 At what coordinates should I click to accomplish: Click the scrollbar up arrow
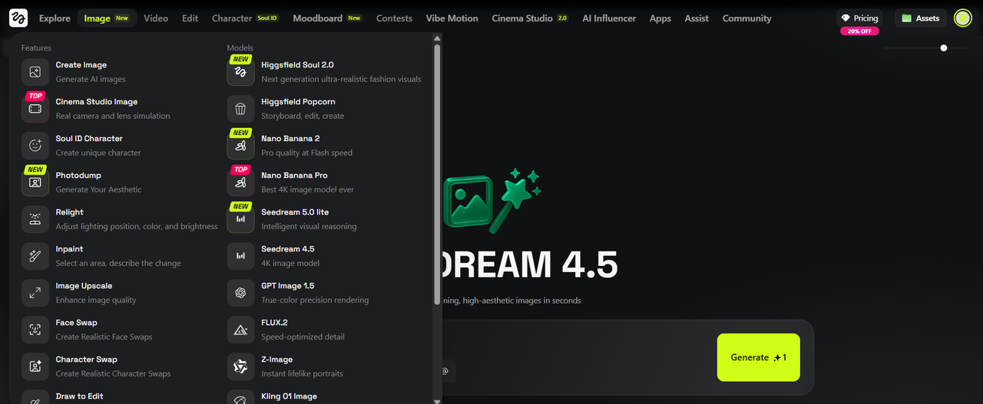pyautogui.click(x=438, y=38)
